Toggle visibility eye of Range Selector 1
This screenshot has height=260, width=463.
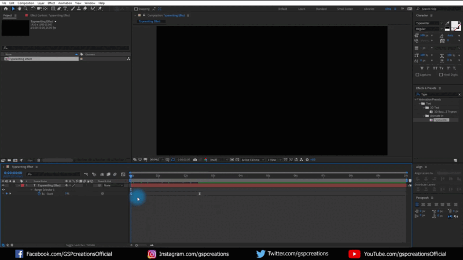[x=3, y=190]
